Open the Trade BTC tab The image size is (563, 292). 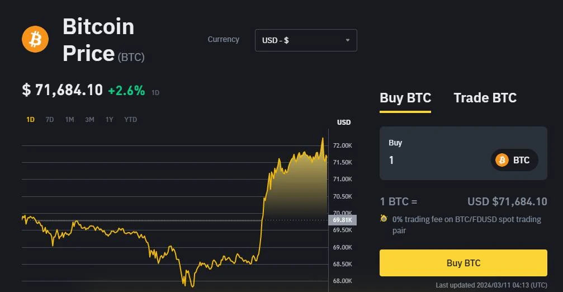[x=485, y=98]
